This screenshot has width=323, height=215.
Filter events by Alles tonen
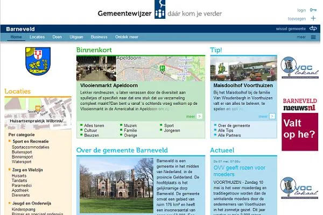94,125
